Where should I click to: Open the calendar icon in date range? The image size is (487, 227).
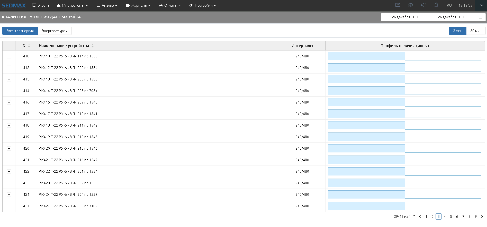pos(480,17)
